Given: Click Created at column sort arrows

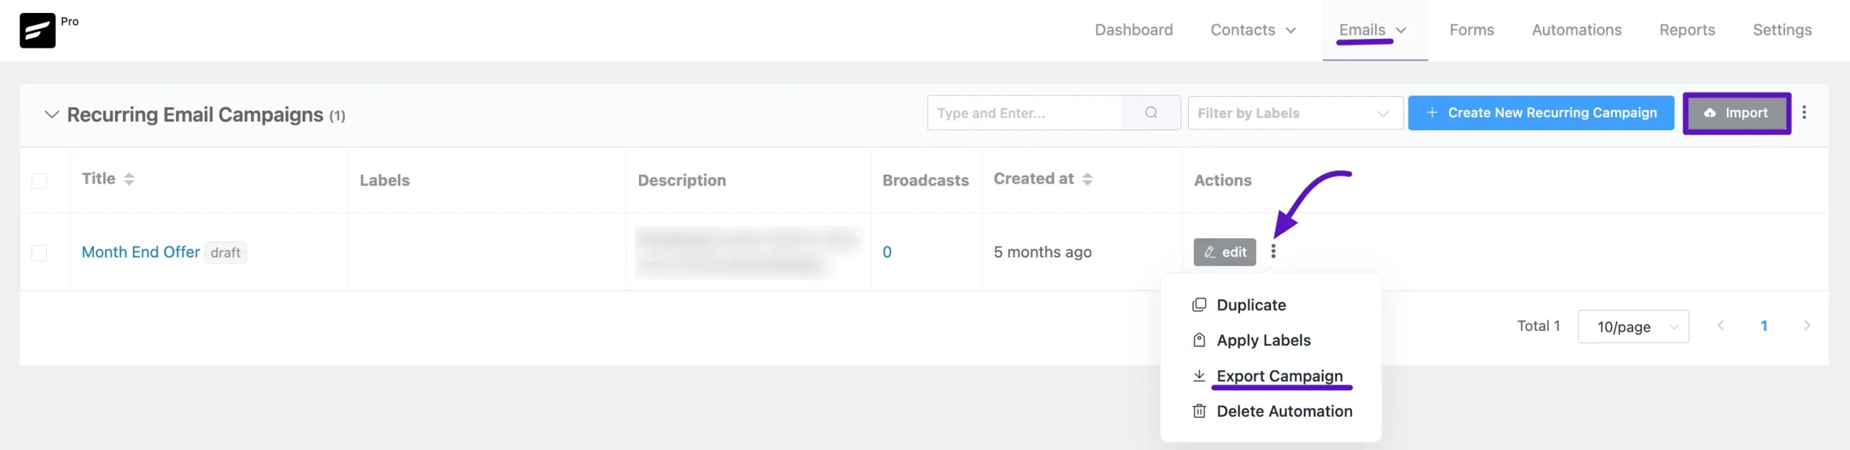Looking at the screenshot, I should pyautogui.click(x=1087, y=179).
